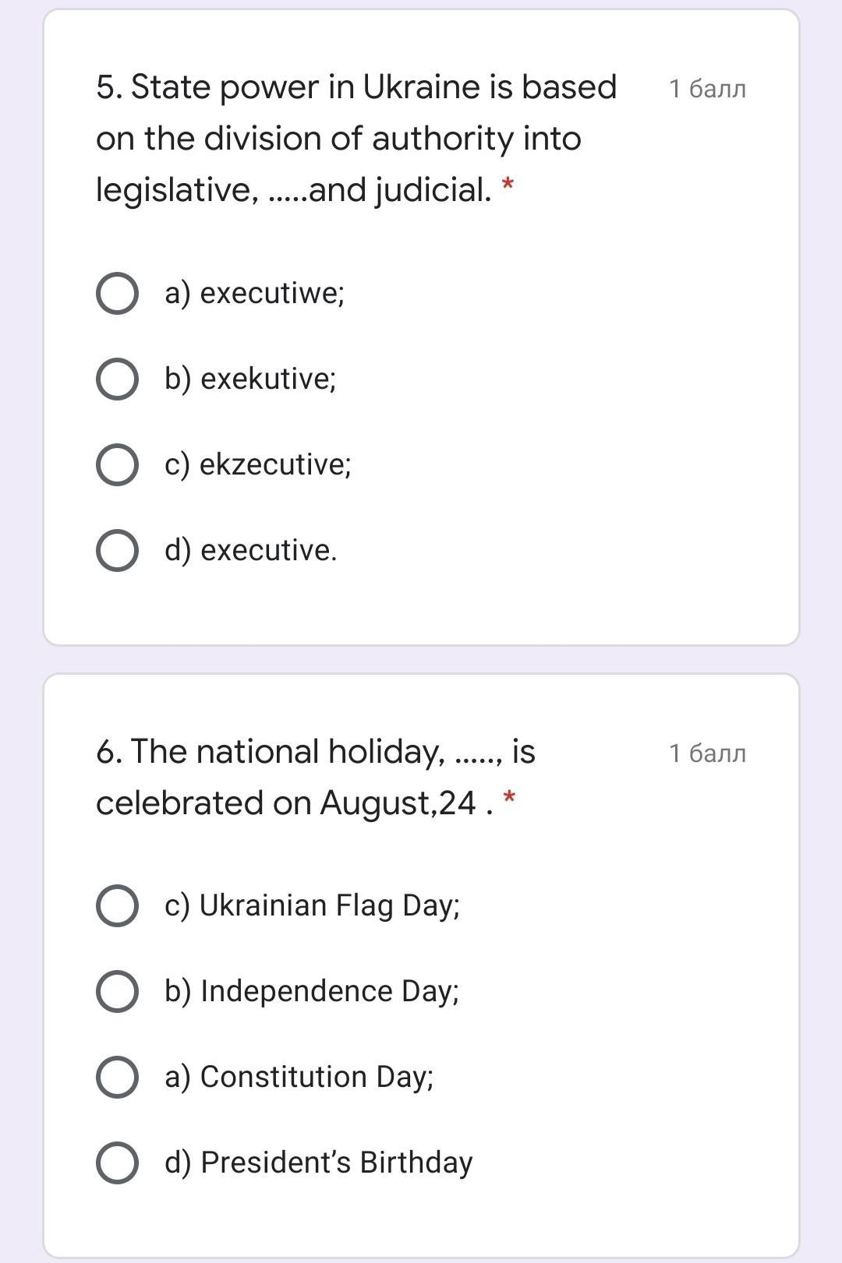
Task: Select 'Ukrainian Flag Day' radio button
Action: tap(117, 906)
